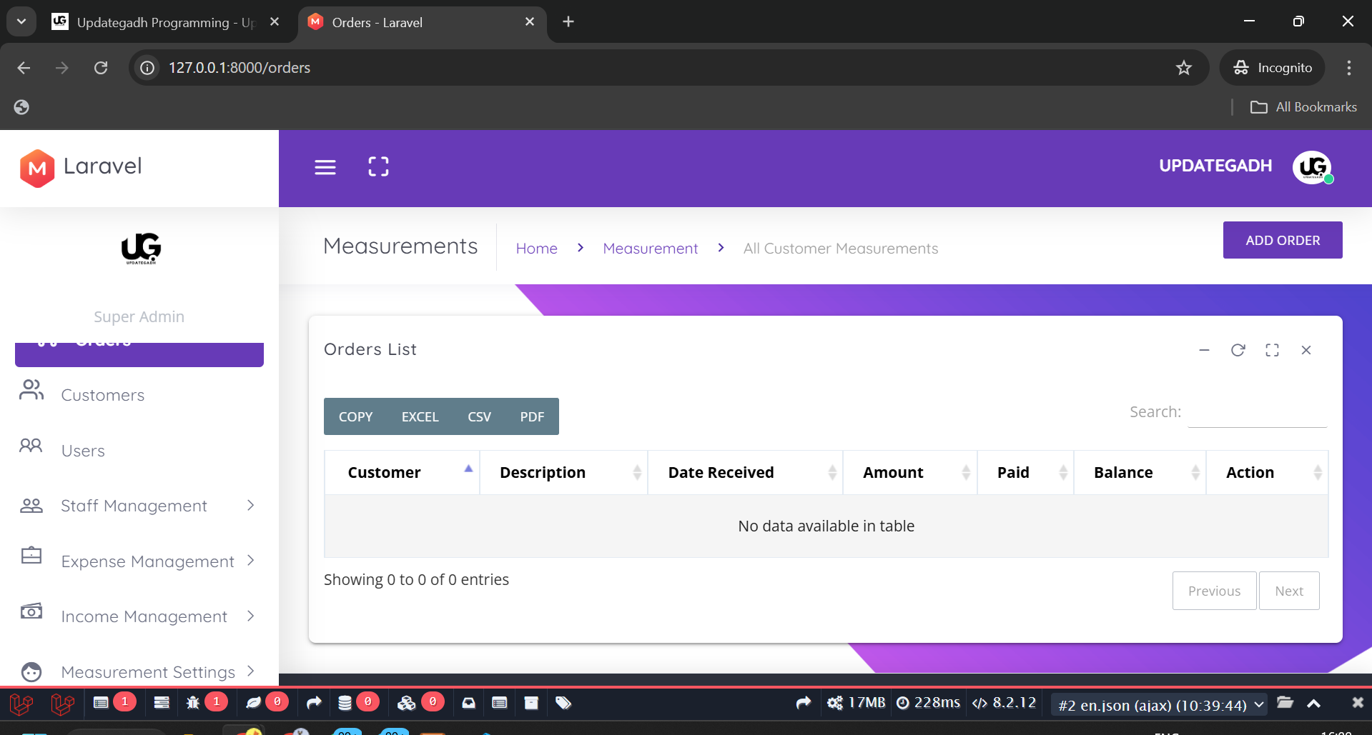Expand Measurement Settings submenu chevron
The width and height of the screenshot is (1372, 735).
(250, 671)
